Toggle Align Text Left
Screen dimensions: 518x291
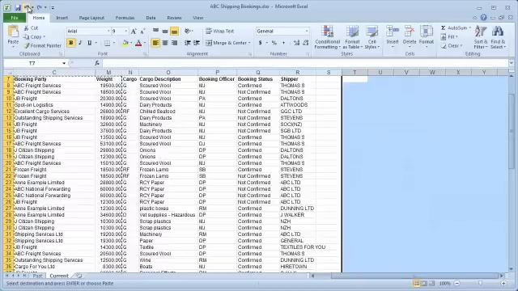[155, 43]
